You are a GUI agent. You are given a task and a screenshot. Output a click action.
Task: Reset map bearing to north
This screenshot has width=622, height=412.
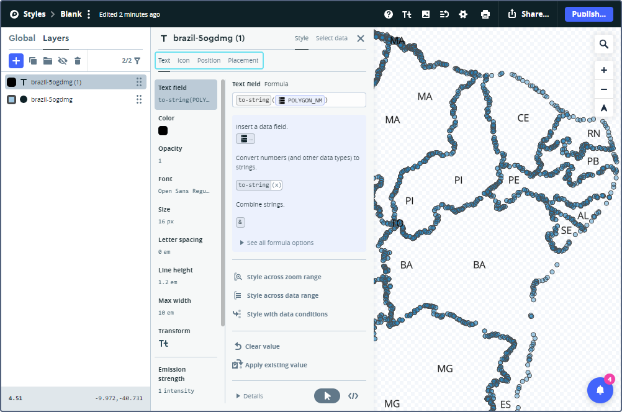pos(603,108)
